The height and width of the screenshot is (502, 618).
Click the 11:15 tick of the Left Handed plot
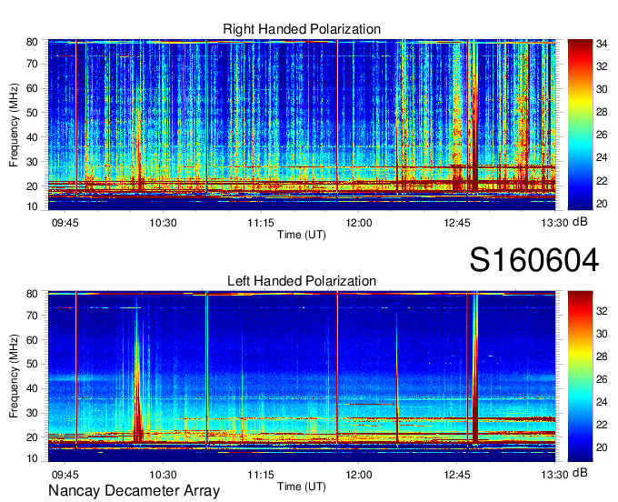click(x=261, y=475)
